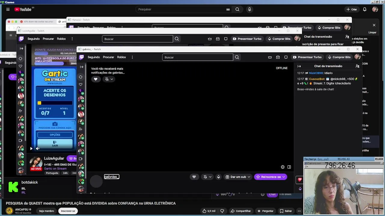The image size is (385, 216).
Task: Click followed channels heart in gabniss_ sidebar
Action: (81, 85)
